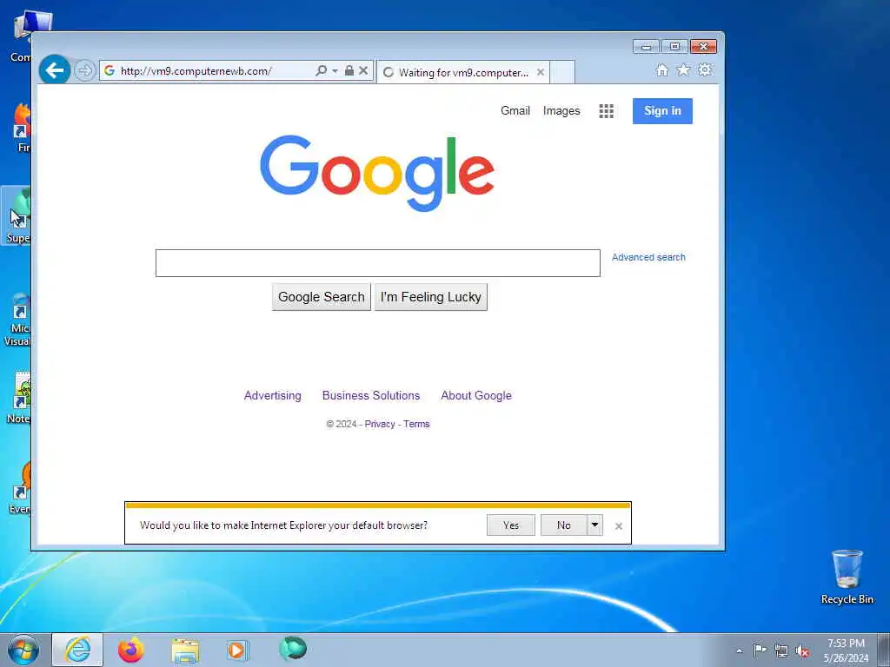Viewport: 890px width, 667px height.
Task: Select the Everything desktop shortcut
Action: point(20,488)
